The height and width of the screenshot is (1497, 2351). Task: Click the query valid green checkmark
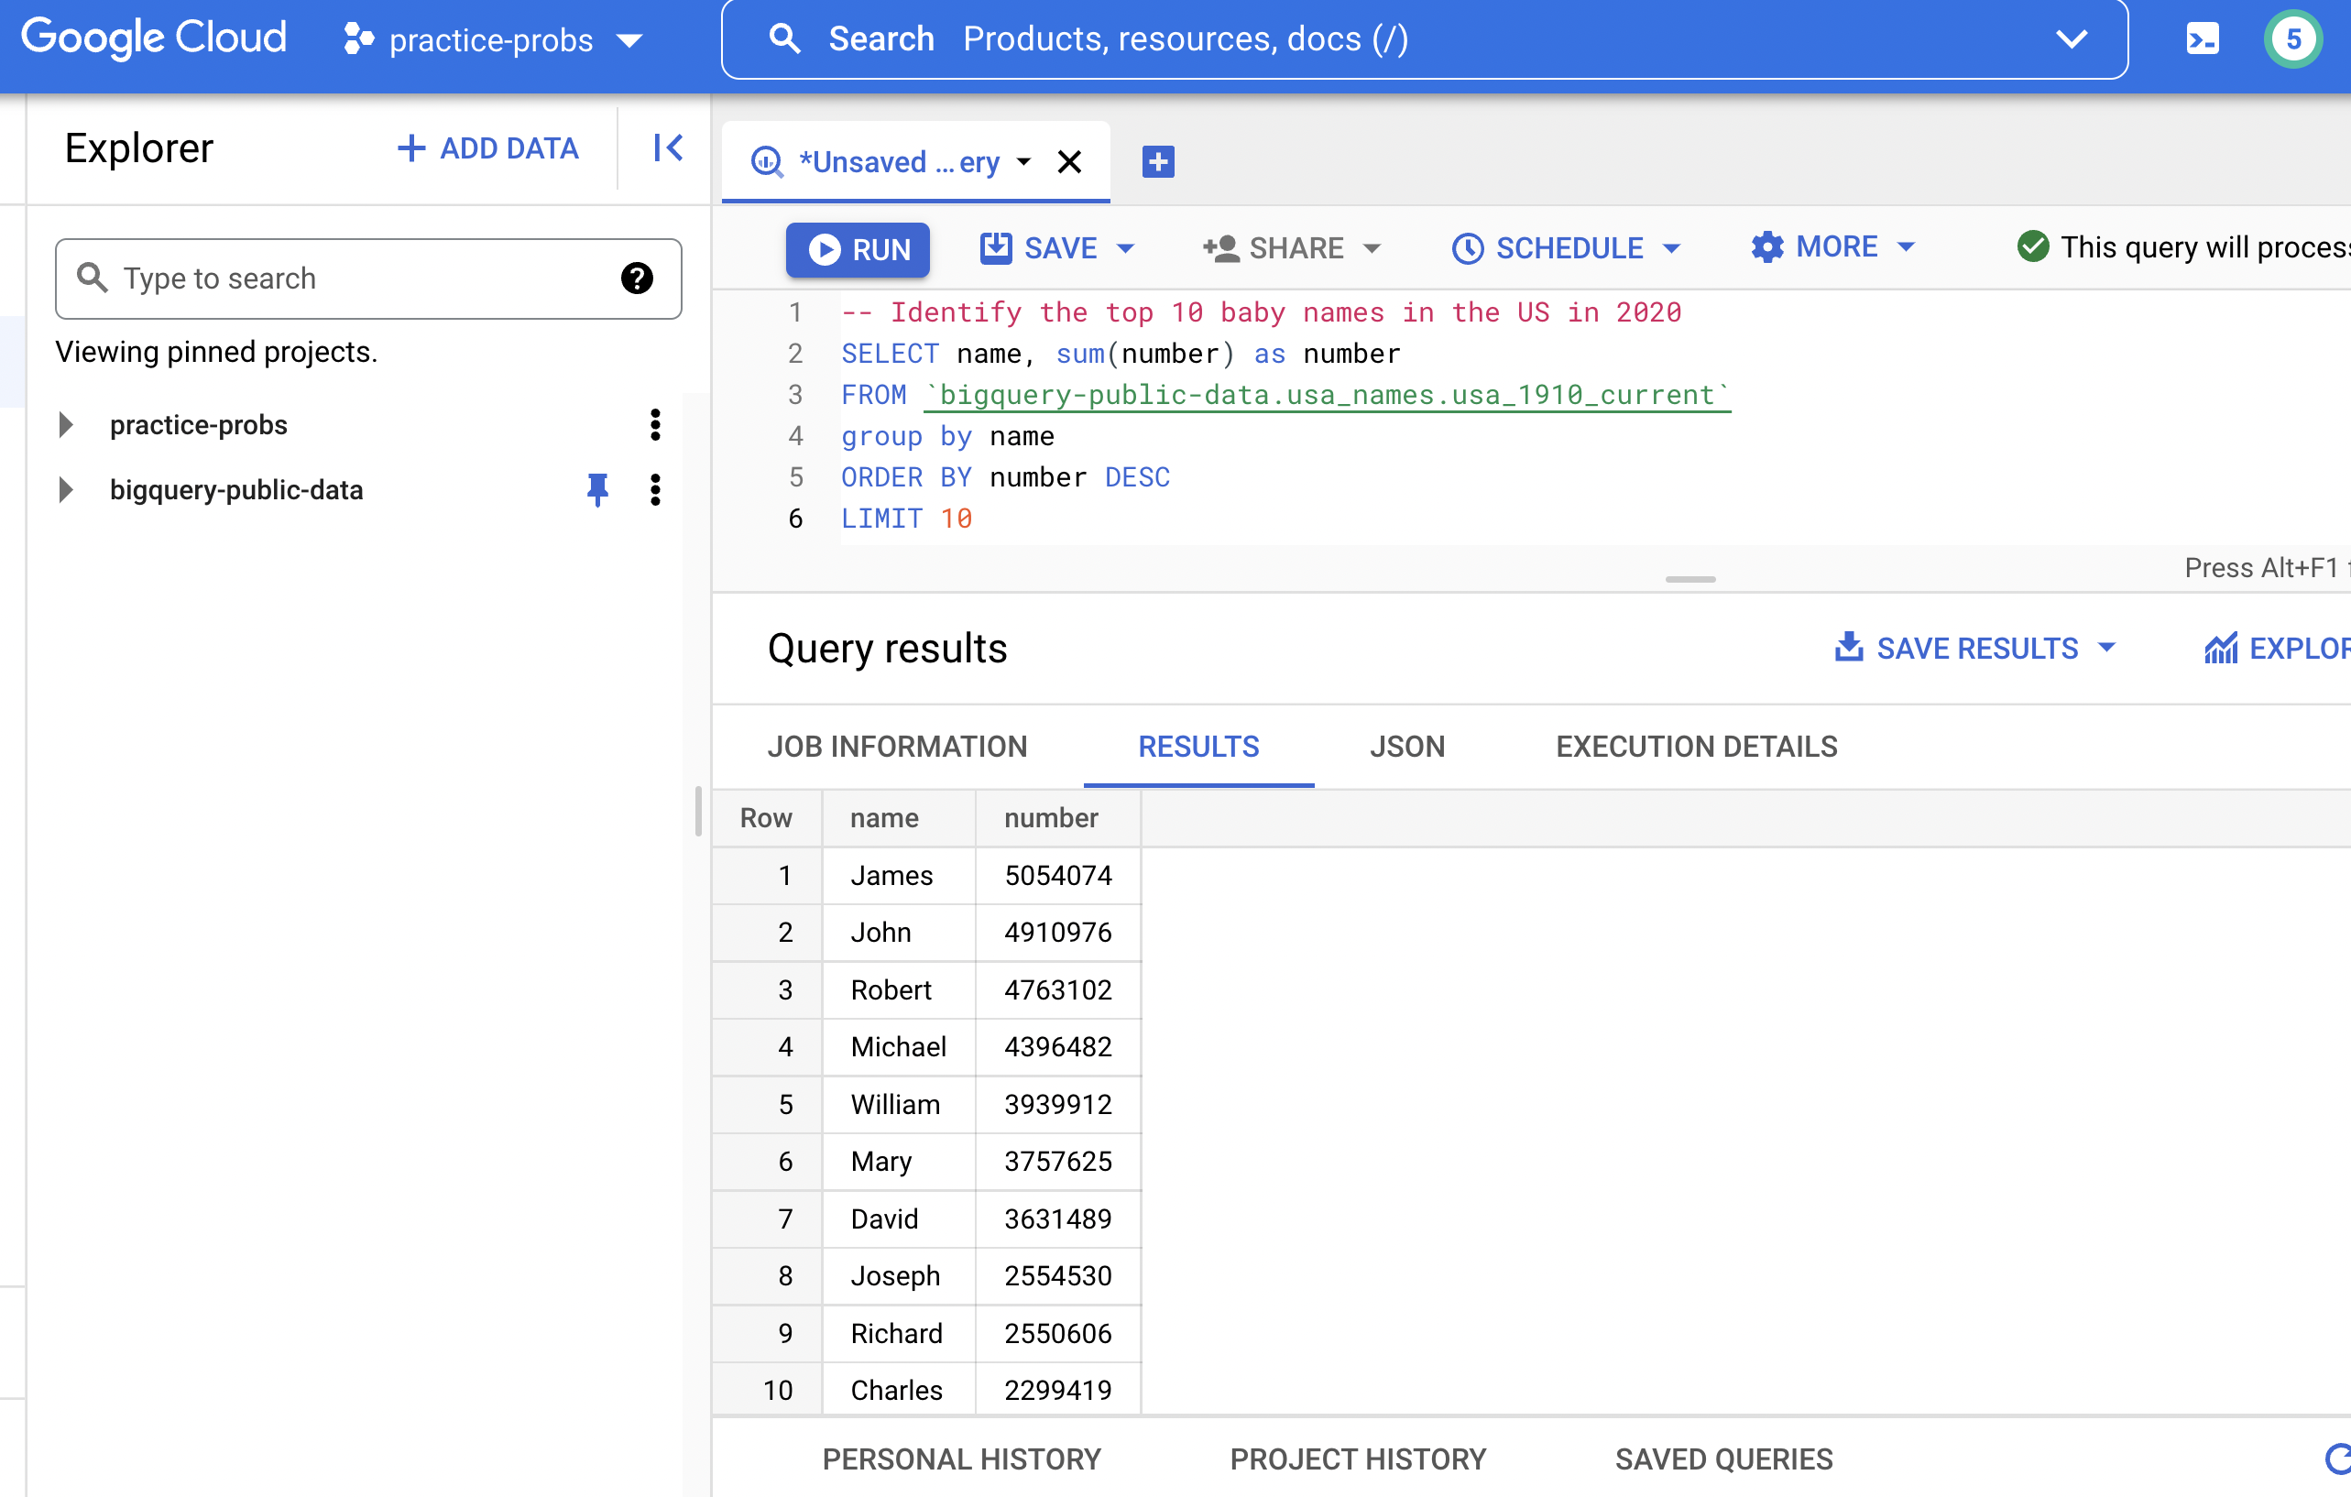2033,247
